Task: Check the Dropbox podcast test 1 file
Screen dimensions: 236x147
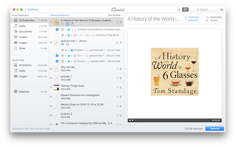Action: click(x=57, y=50)
